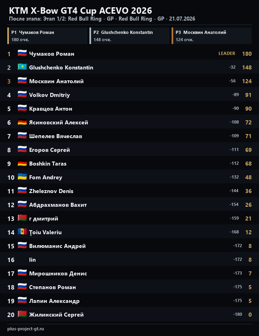Click the Belarus flag beside г дмитрий
Screen dimensions: 259x336
click(x=22, y=218)
